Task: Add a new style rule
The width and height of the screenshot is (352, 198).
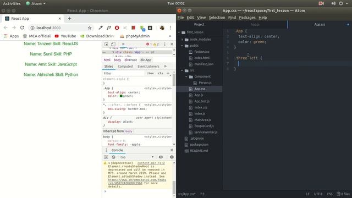Action: click(168, 73)
